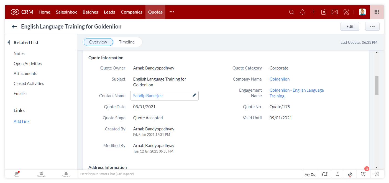
Task: Open the Batches module
Action: (x=90, y=12)
